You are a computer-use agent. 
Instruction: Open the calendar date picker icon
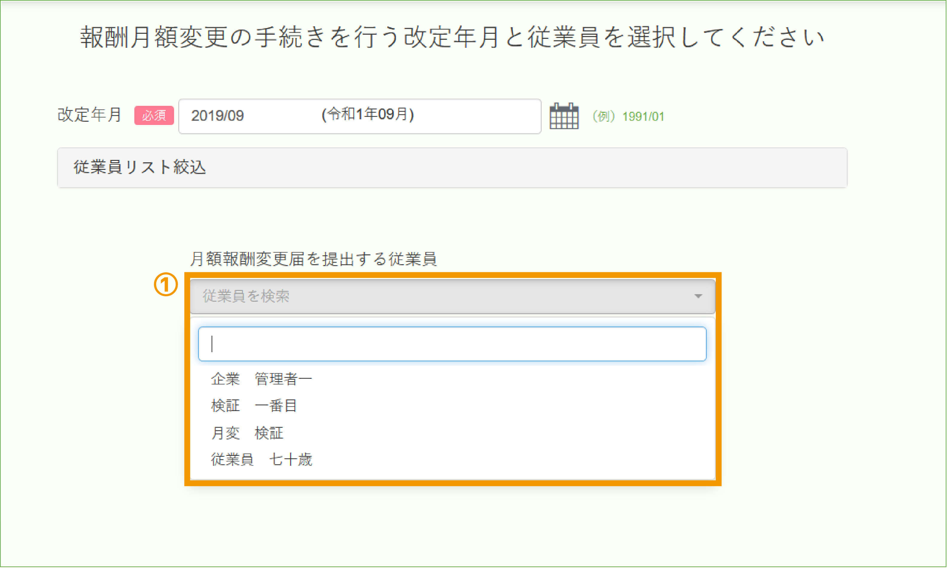tap(564, 116)
